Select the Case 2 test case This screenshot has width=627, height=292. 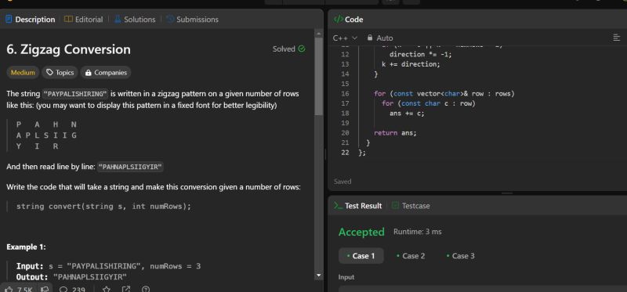[411, 256]
